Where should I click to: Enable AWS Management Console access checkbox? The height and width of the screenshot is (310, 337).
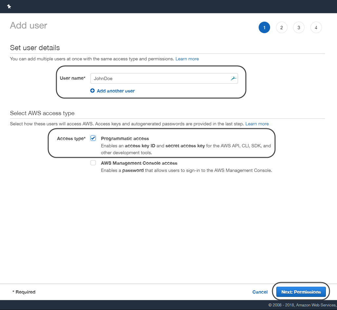coord(93,163)
